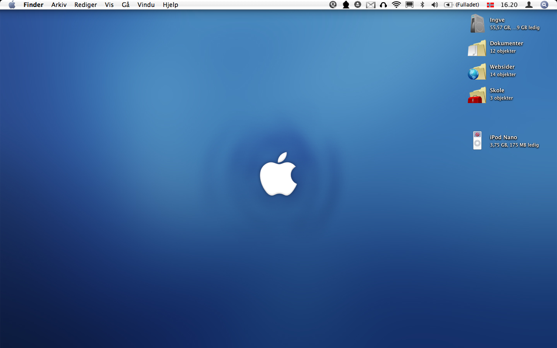Click the Dokumenter label
557x348 pixels.
pos(507,43)
